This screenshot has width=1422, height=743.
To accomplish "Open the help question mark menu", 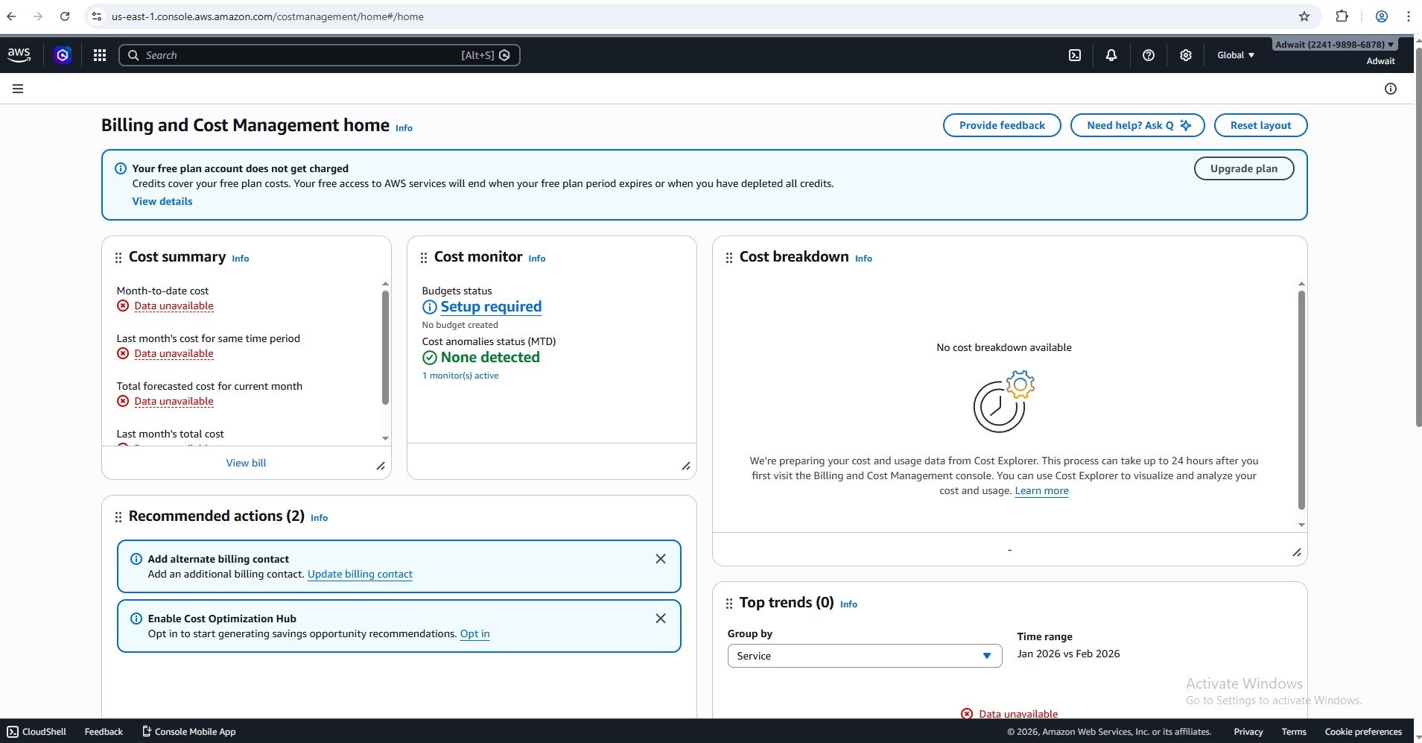I will click(1148, 55).
